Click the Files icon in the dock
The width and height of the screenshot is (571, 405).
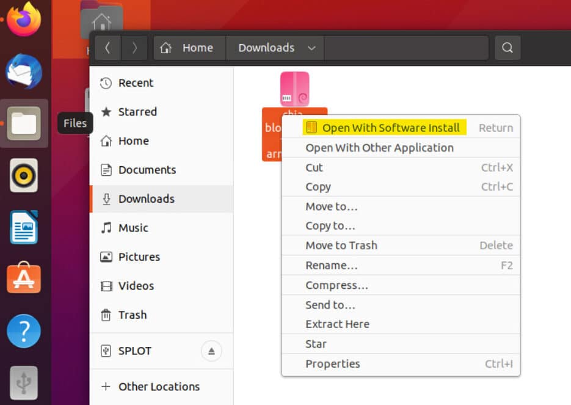24,123
